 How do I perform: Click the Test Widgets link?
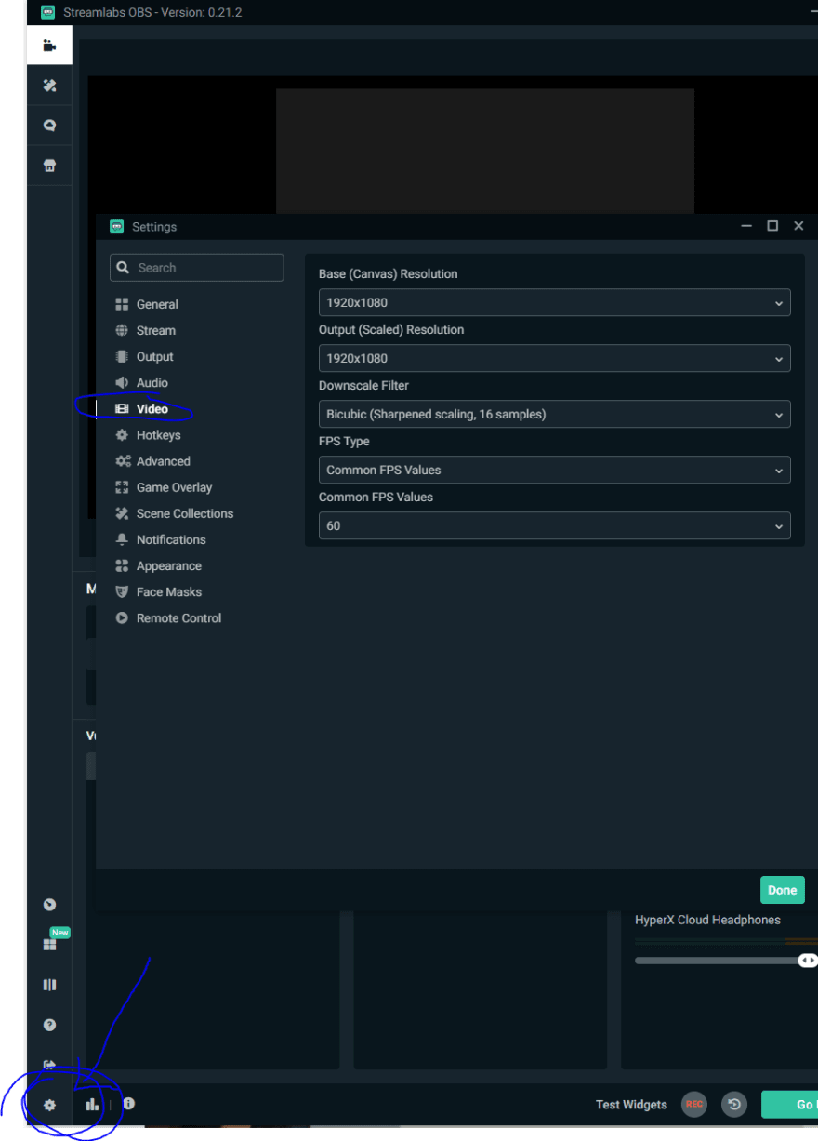pyautogui.click(x=631, y=1105)
